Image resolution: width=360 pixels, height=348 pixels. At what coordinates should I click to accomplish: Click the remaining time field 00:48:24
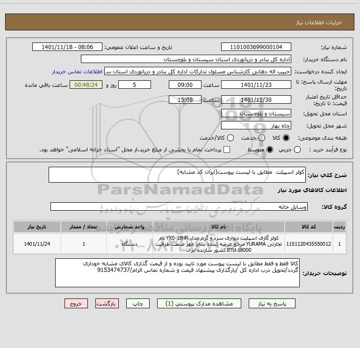click(x=86, y=85)
